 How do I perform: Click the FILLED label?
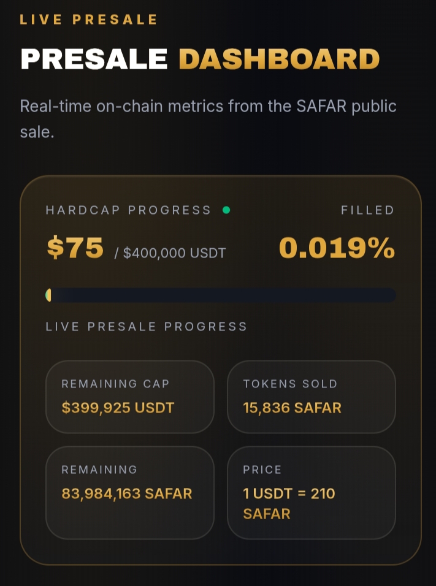pyautogui.click(x=367, y=210)
